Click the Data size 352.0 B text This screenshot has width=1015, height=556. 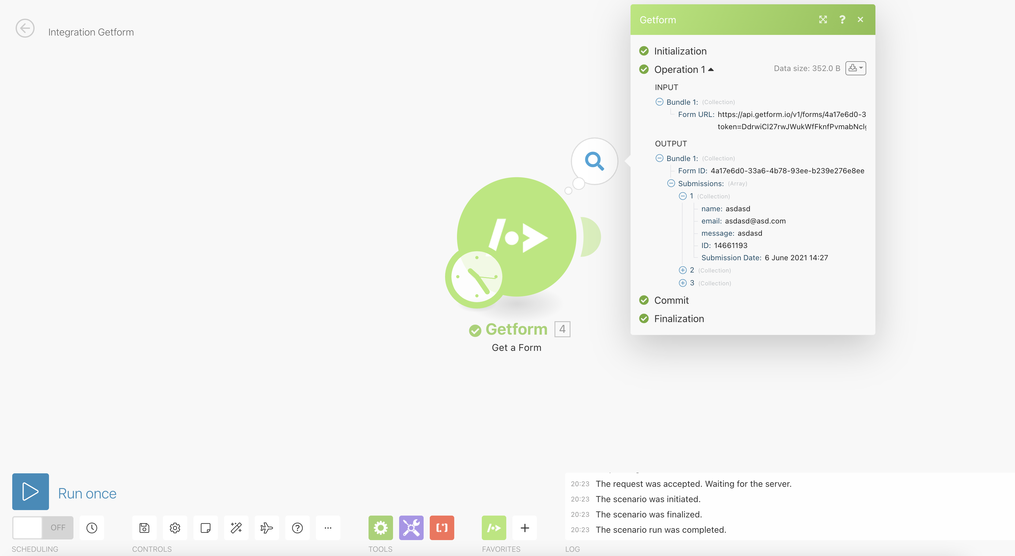pos(807,69)
